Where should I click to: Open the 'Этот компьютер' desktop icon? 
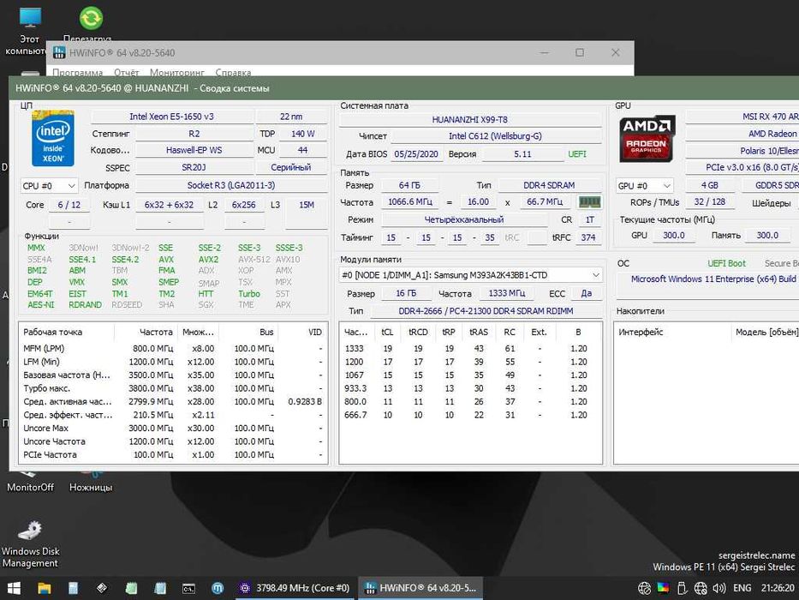click(29, 31)
